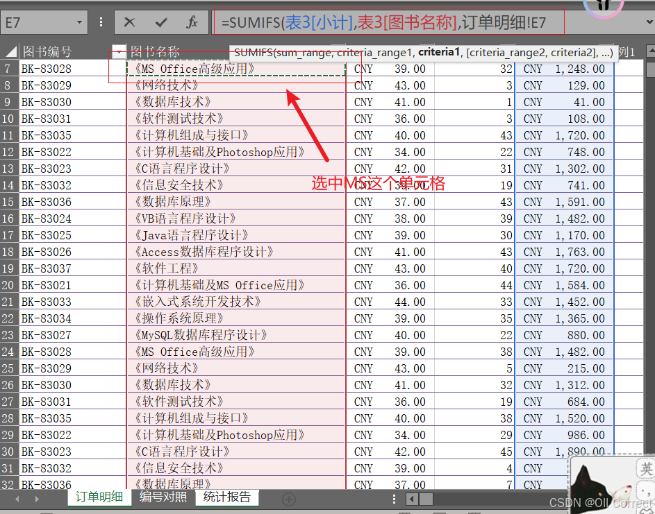Screen dimensions: 655x514
Task: Select 《计算机基础及Photoshop应用》 in row 12
Action: [x=236, y=151]
